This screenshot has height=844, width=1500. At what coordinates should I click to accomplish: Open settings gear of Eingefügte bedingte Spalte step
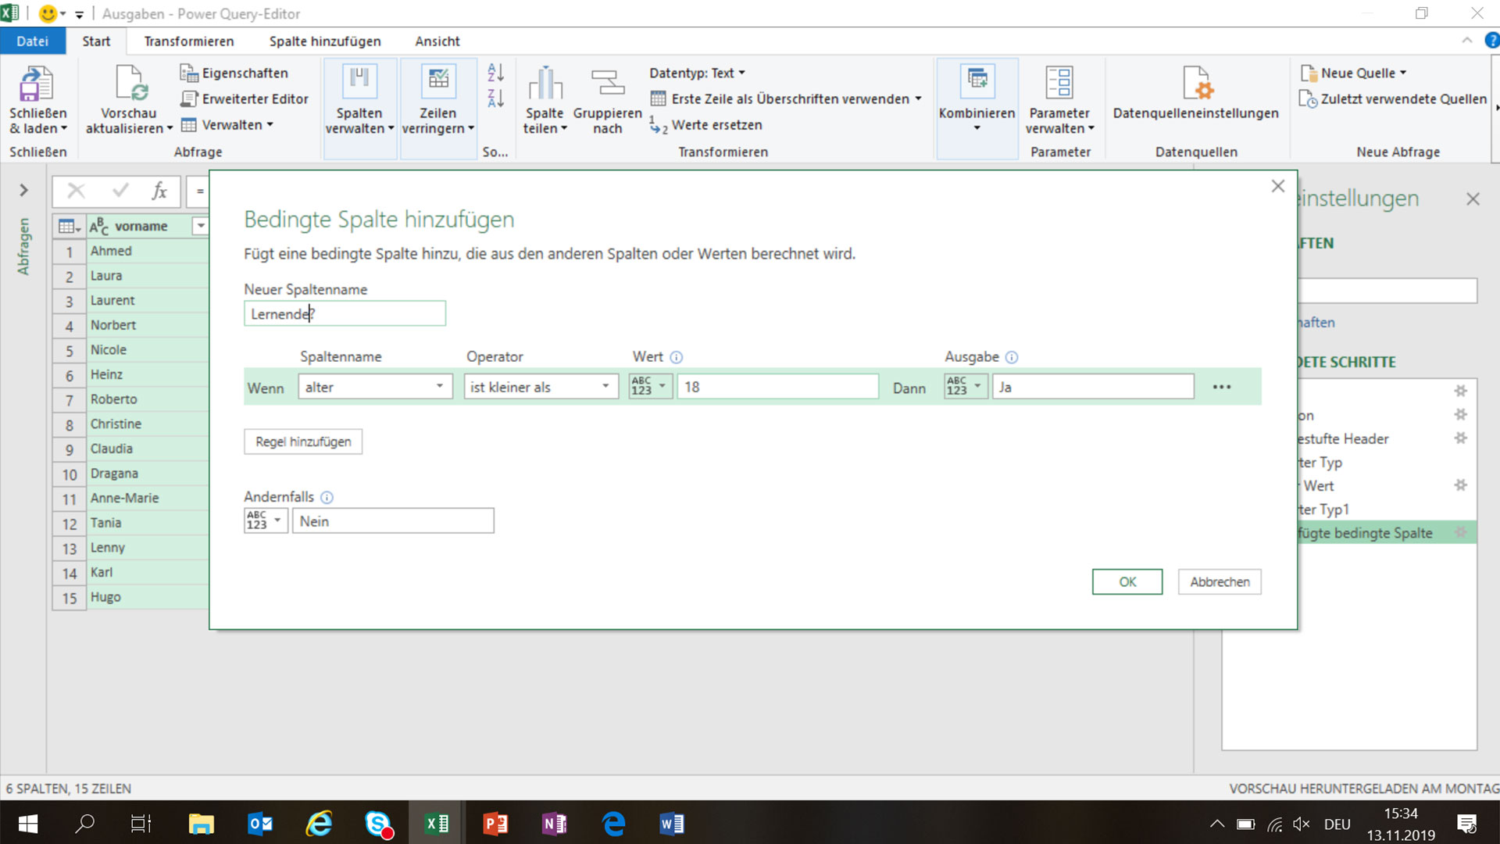point(1461,532)
